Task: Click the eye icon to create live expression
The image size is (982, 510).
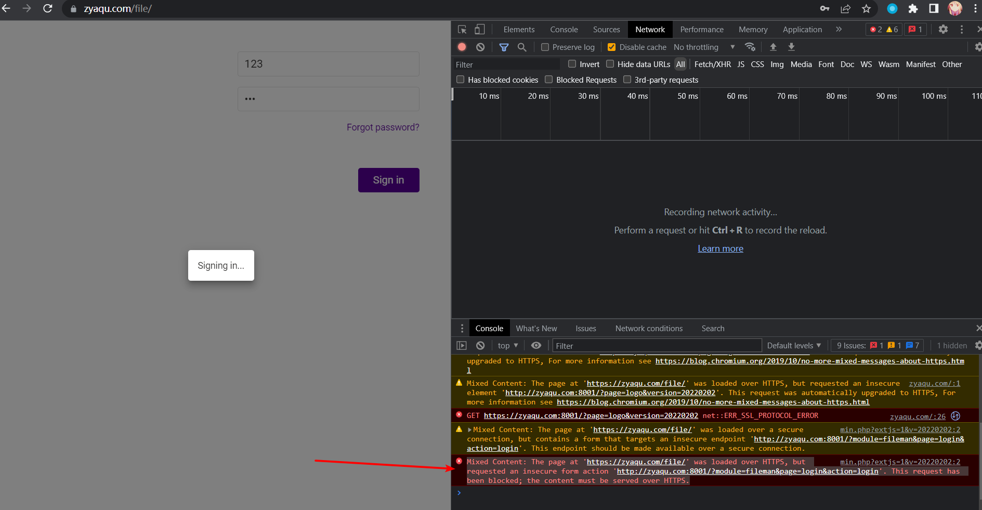Action: 536,345
